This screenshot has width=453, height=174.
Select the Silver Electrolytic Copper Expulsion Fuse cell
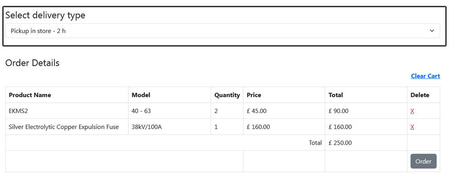(67, 127)
